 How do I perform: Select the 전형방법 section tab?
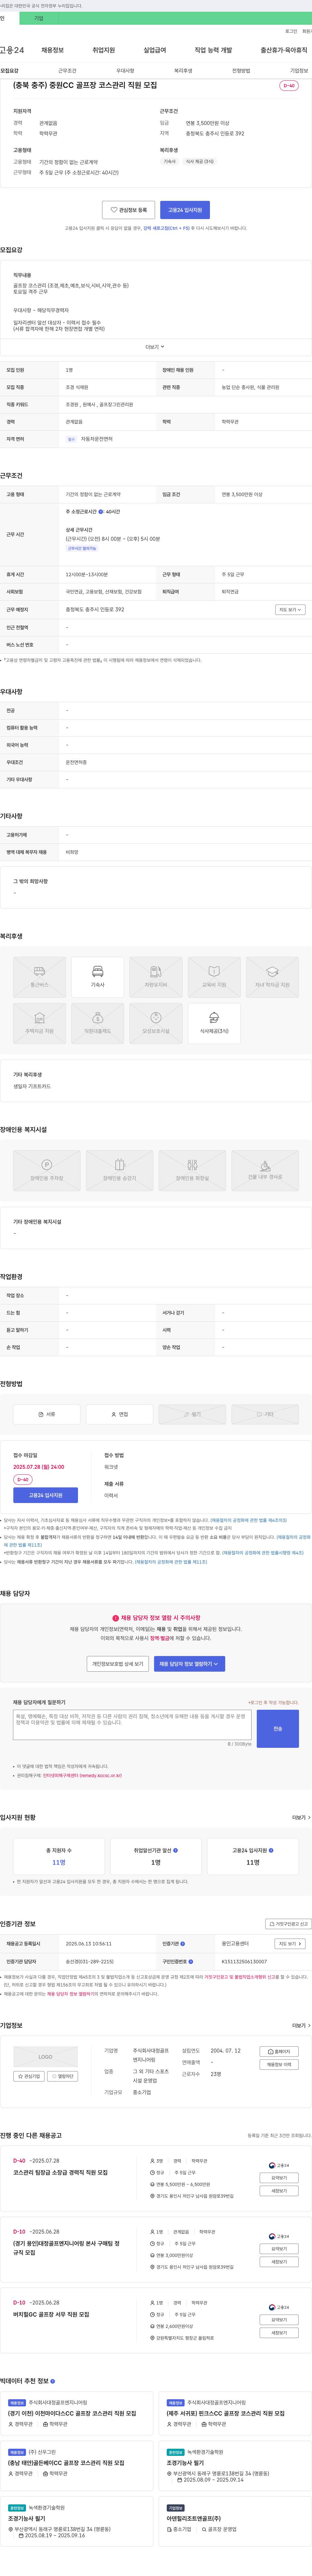241,71
